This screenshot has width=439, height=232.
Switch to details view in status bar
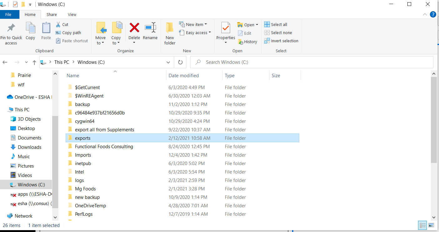click(422, 225)
